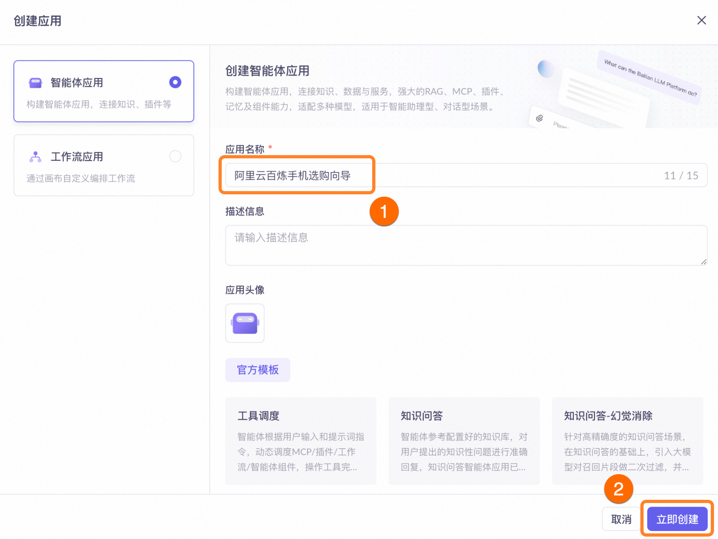Click the 应用名称 label
This screenshot has width=718, height=539.
tap(245, 149)
